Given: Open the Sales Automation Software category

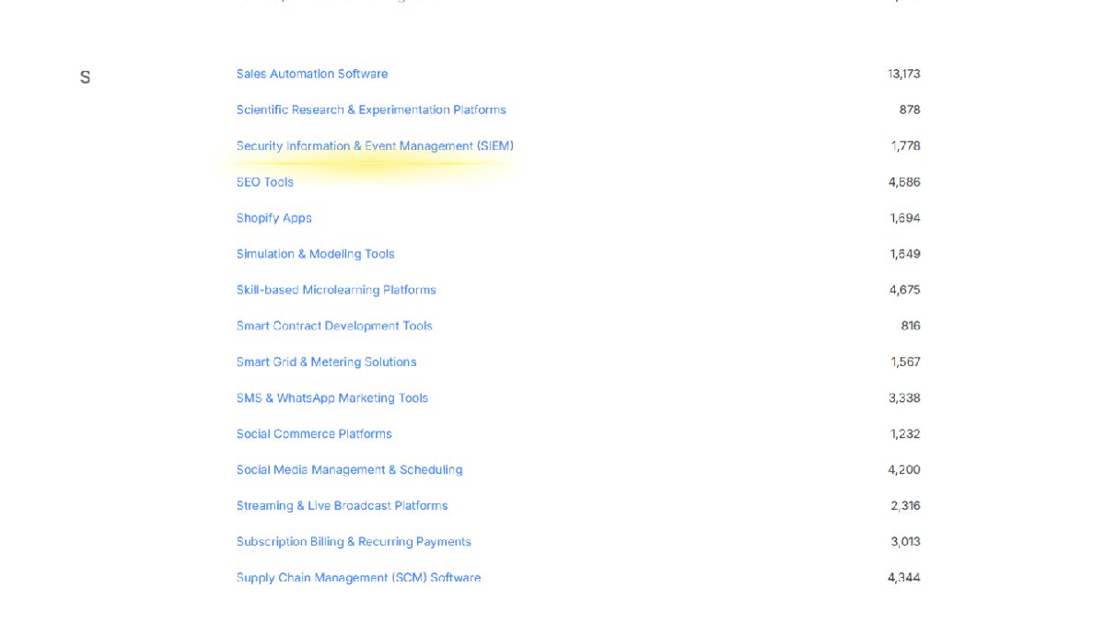Looking at the screenshot, I should tap(311, 74).
